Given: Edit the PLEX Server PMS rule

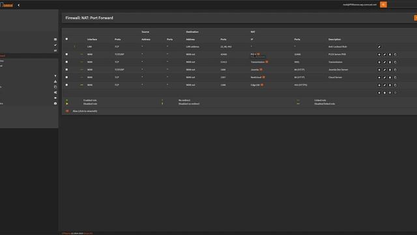Looking at the screenshot, I should point(384,55).
